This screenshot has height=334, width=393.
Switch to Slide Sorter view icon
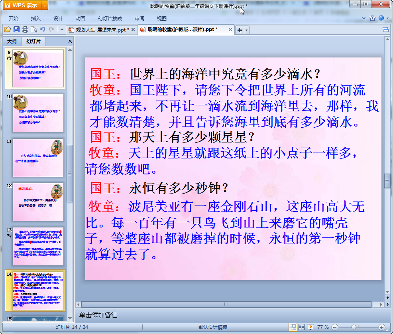(301, 327)
